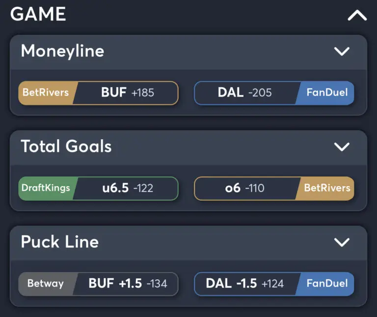This screenshot has height=317, width=377.
Task: Open the DraftKings sportsbook badge
Action: pos(46,188)
